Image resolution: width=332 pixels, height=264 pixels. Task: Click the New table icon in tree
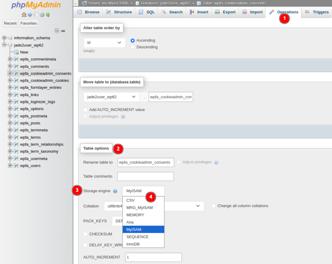pos(16,52)
